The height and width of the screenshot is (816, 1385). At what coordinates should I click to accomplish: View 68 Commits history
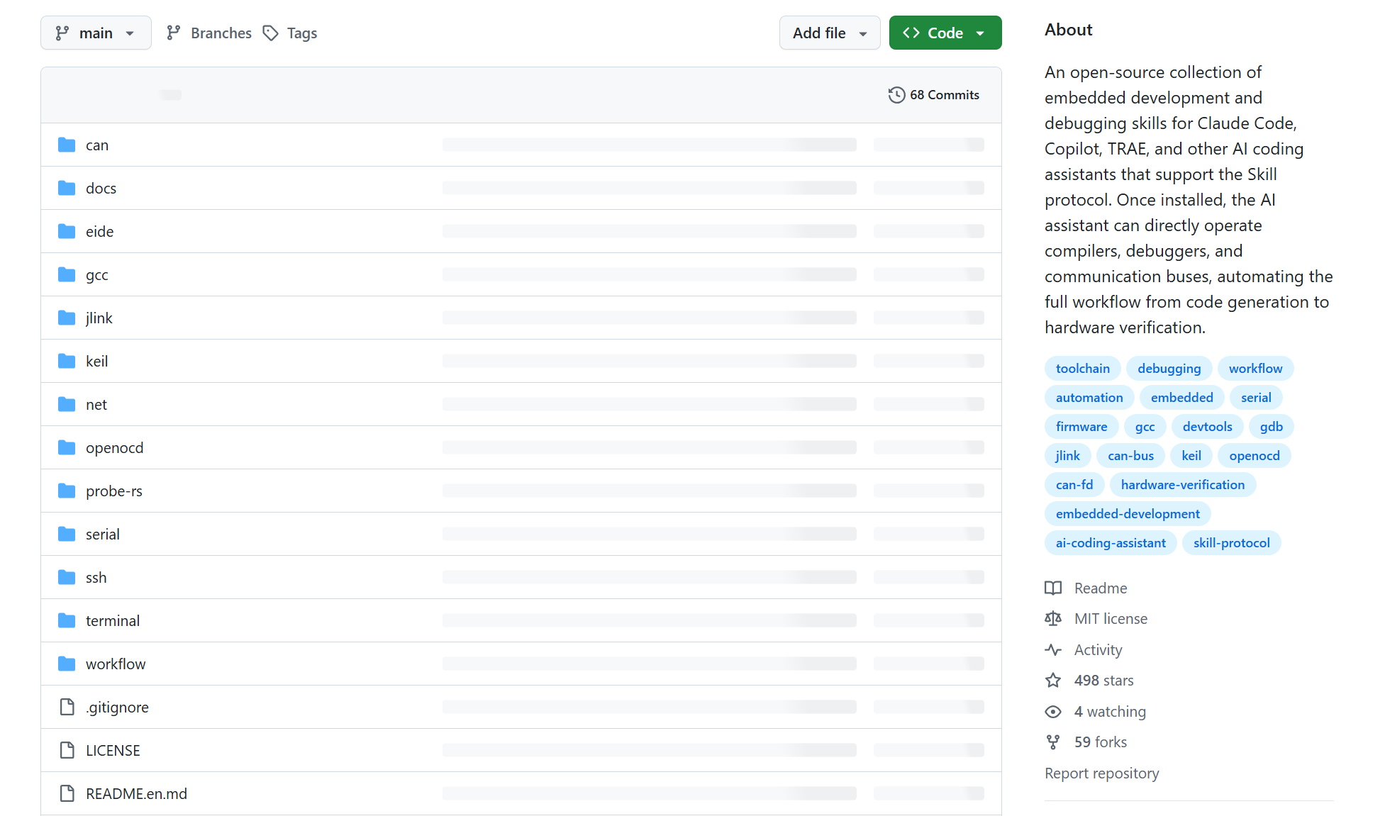point(933,95)
